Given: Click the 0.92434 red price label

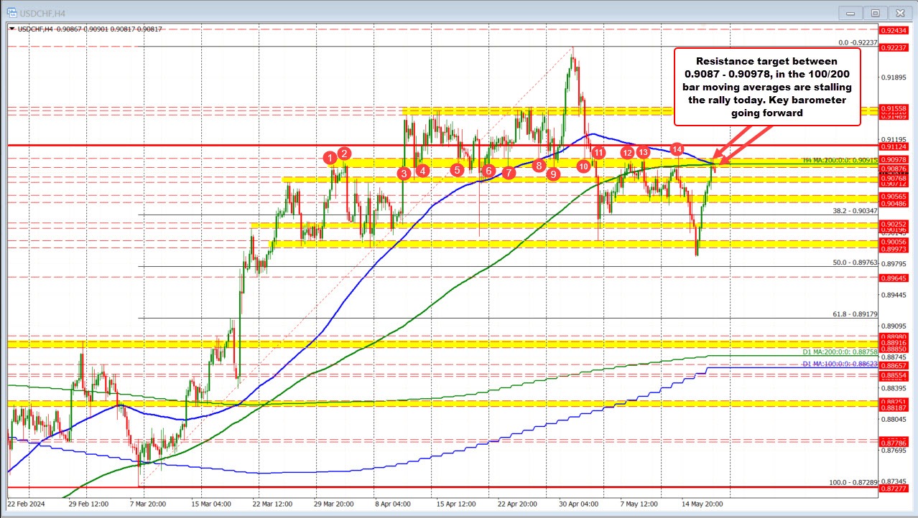Looking at the screenshot, I should (896, 30).
